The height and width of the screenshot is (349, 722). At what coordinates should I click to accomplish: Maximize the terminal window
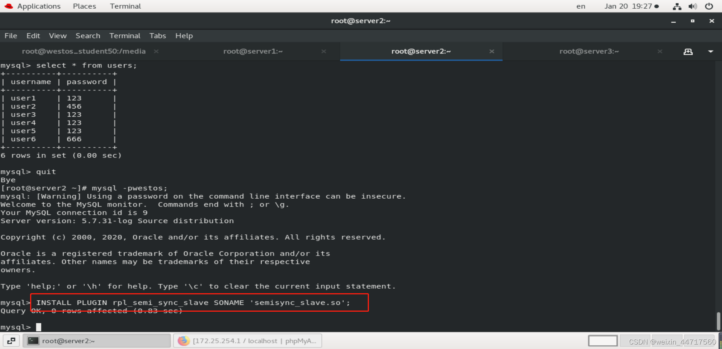coord(693,21)
